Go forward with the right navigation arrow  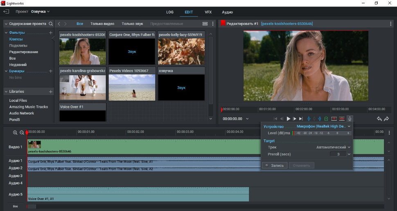65,24
